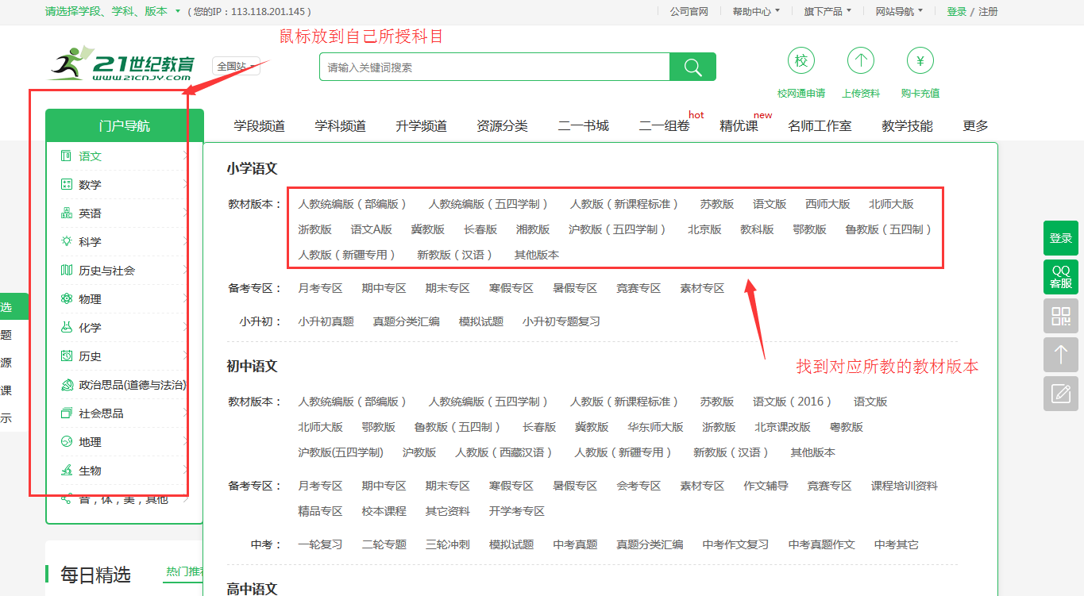Image resolution: width=1084 pixels, height=596 pixels.
Task: Expand the 全国站 region dropdown
Action: coord(236,67)
